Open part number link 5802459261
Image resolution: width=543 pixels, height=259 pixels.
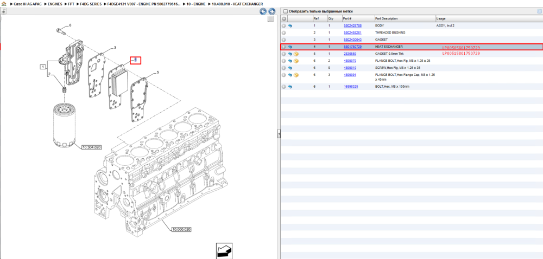[x=352, y=33]
